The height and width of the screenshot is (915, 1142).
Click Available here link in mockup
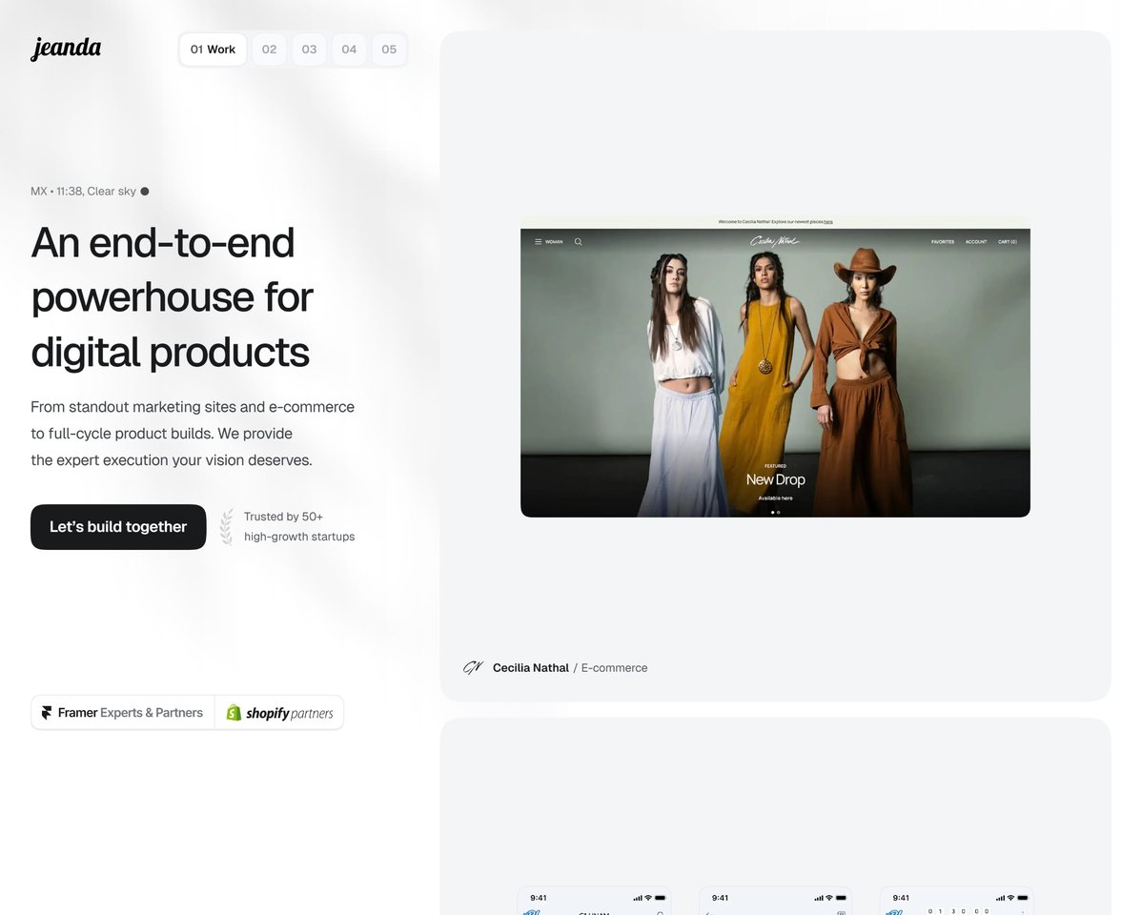pyautogui.click(x=775, y=498)
